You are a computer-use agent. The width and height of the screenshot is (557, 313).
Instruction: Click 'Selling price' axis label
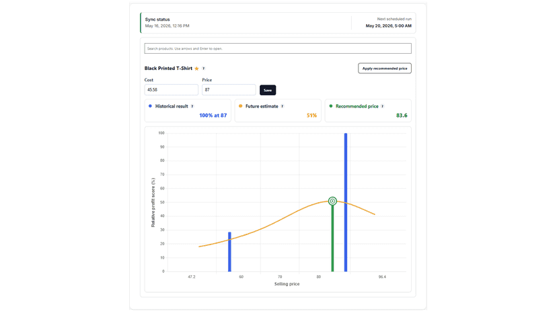pyautogui.click(x=287, y=284)
